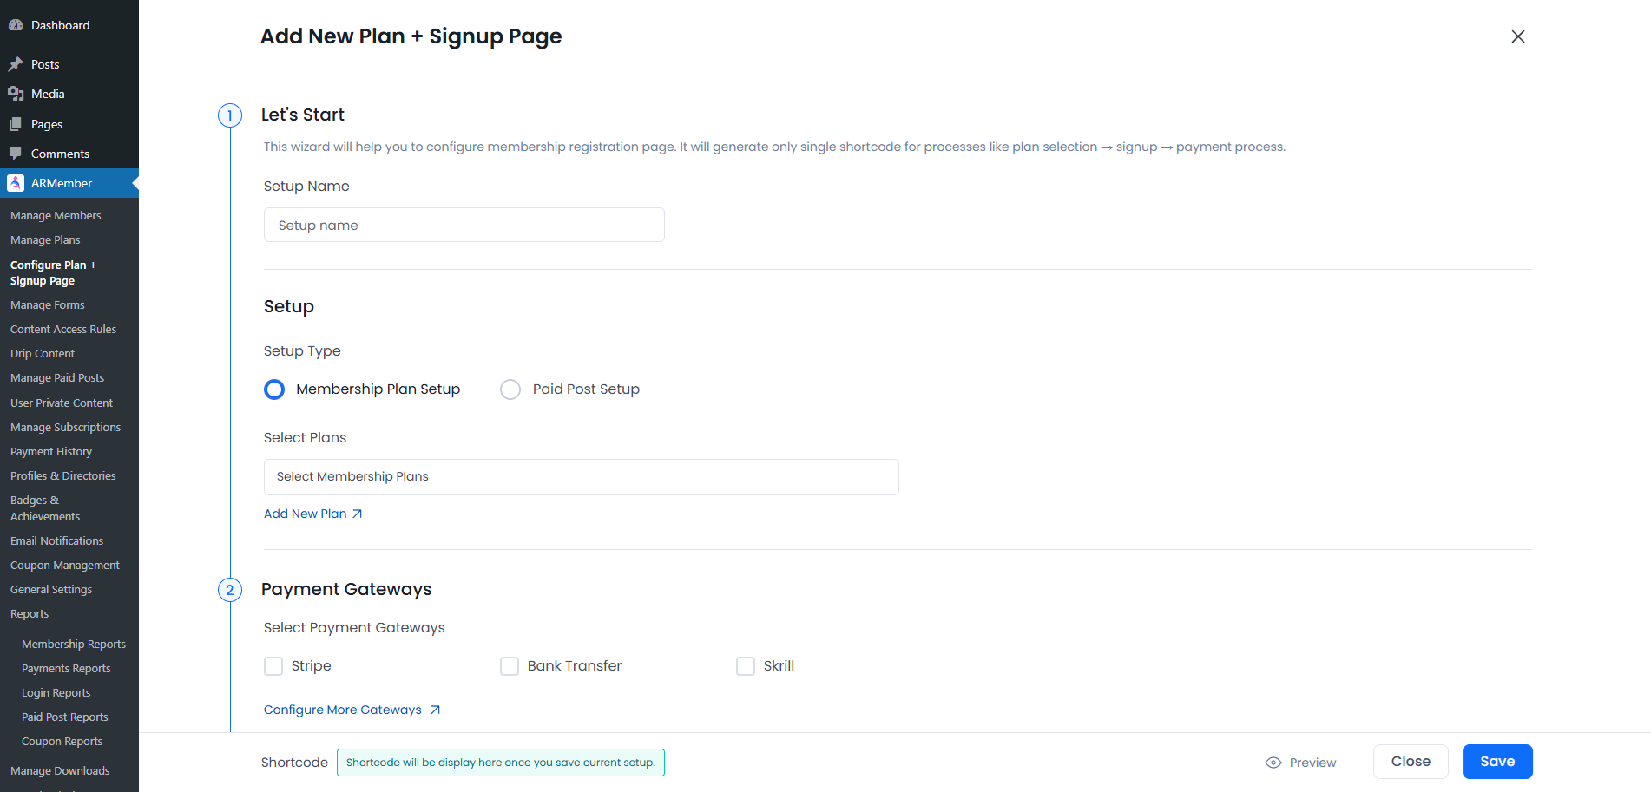The width and height of the screenshot is (1651, 792).
Task: Click the Dashboard icon in sidebar
Action: [16, 25]
